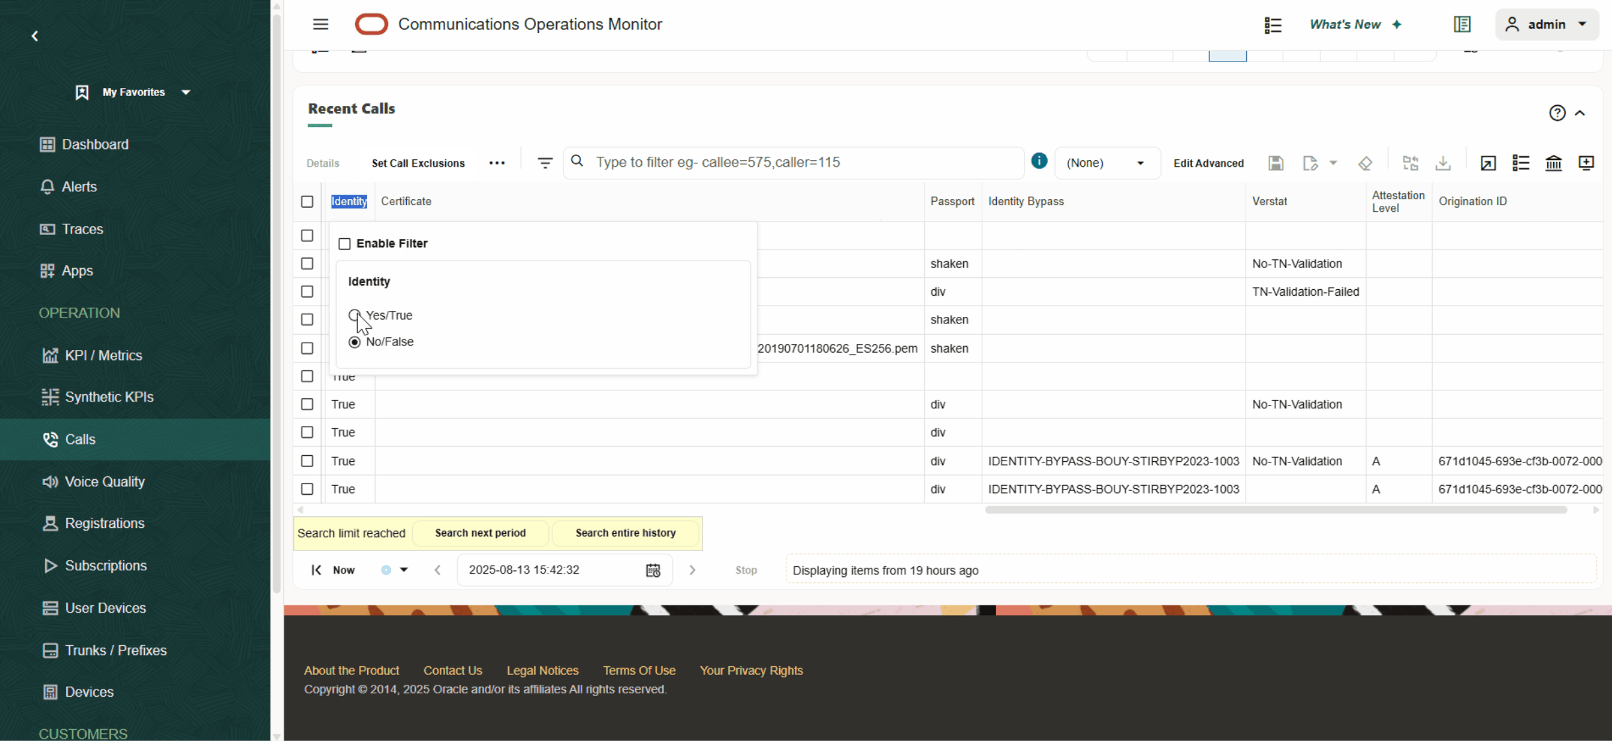Click Set Call Exclusions button
The image size is (1612, 741).
click(x=417, y=163)
